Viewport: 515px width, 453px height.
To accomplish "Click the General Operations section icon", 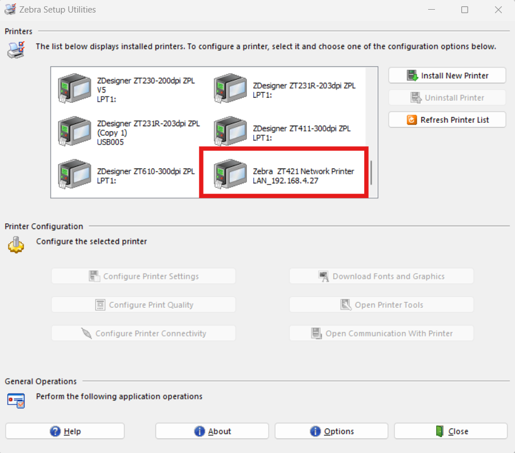I will 16,400.
